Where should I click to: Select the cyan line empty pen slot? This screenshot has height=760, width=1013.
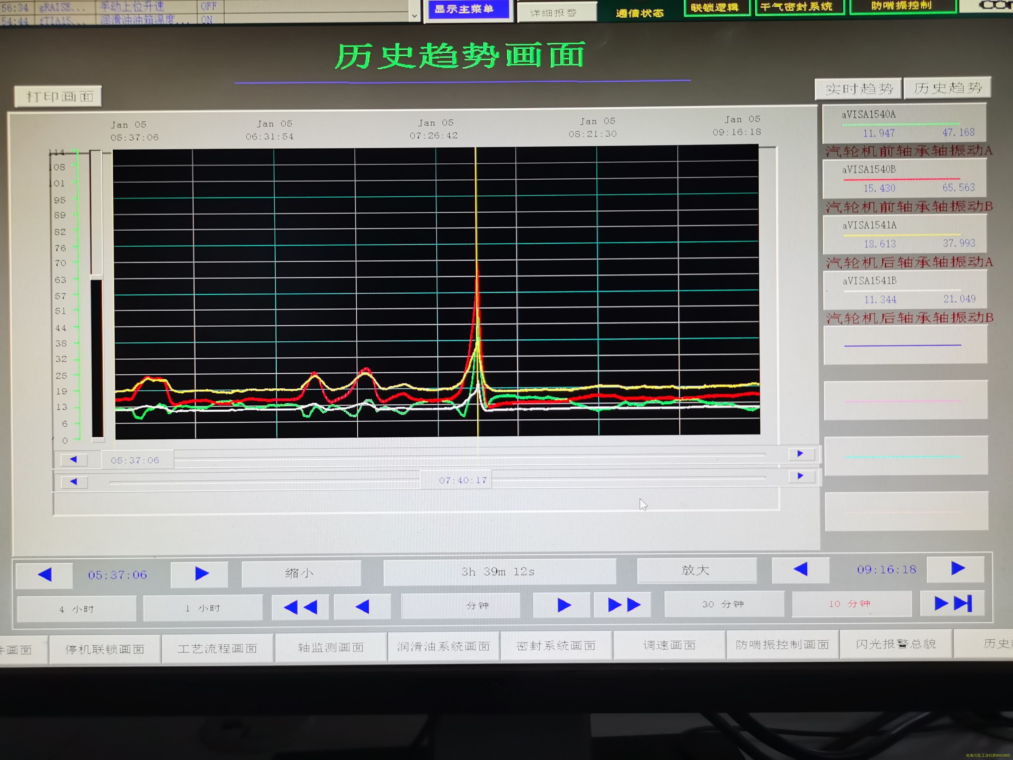[906, 456]
